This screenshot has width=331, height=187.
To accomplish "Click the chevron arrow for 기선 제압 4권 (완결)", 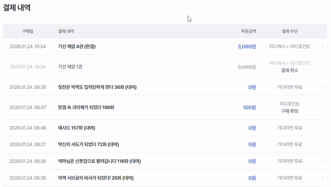I will click(322, 47).
